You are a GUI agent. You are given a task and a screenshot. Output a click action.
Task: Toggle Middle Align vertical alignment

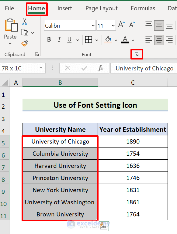[159, 25]
